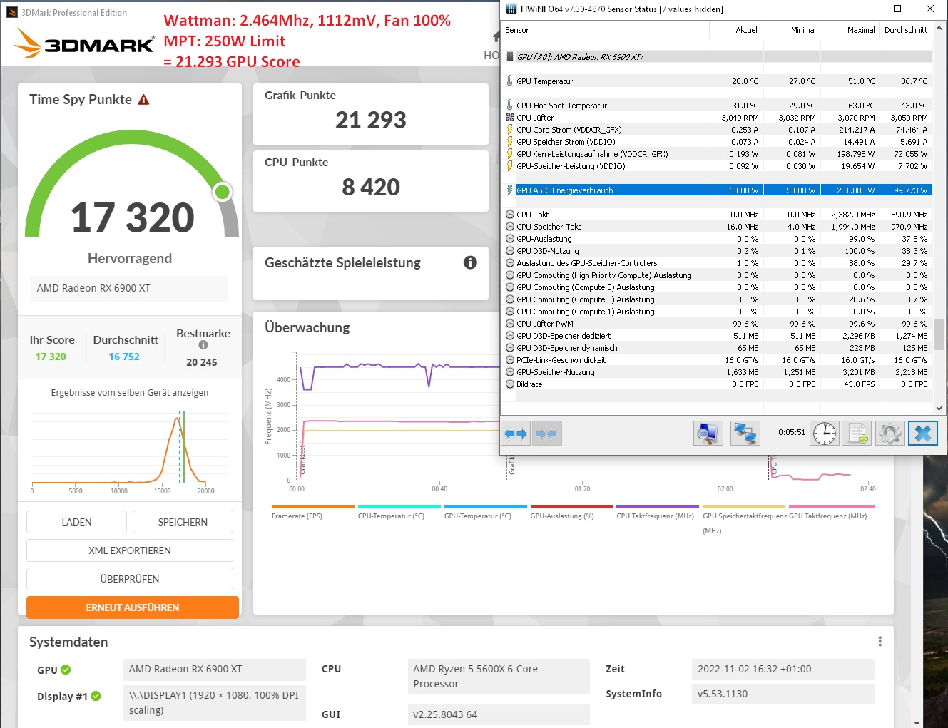Click XML EXPORTIEREN button

[130, 550]
